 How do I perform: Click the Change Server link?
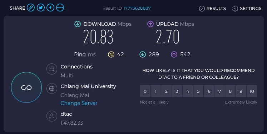79,103
